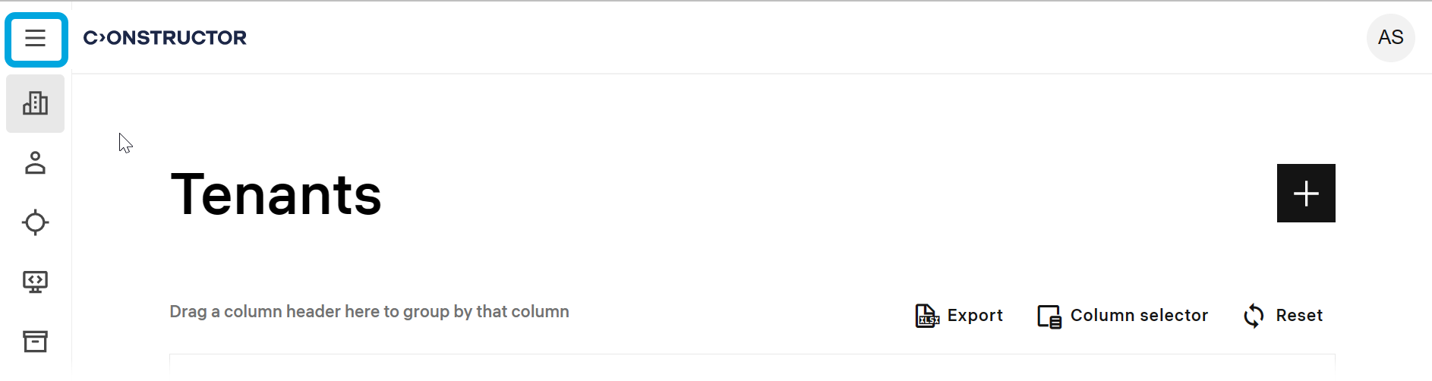Click the Constructor logo
The height and width of the screenshot is (381, 1432).
point(165,38)
